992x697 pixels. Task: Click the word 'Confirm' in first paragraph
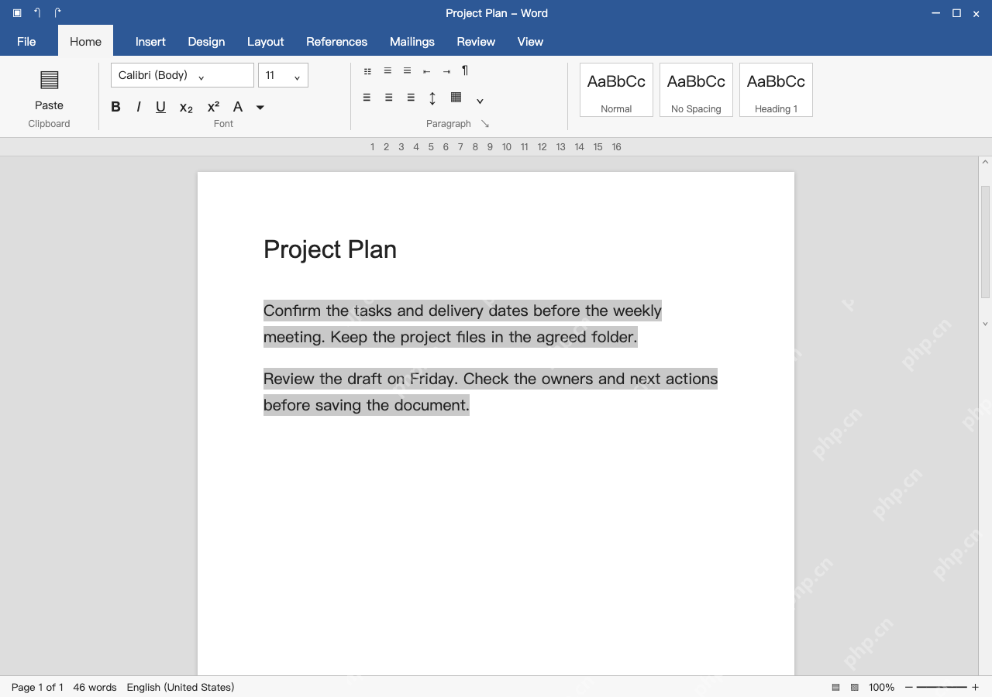(292, 311)
